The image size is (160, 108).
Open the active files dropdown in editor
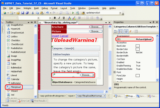(x=106, y=23)
